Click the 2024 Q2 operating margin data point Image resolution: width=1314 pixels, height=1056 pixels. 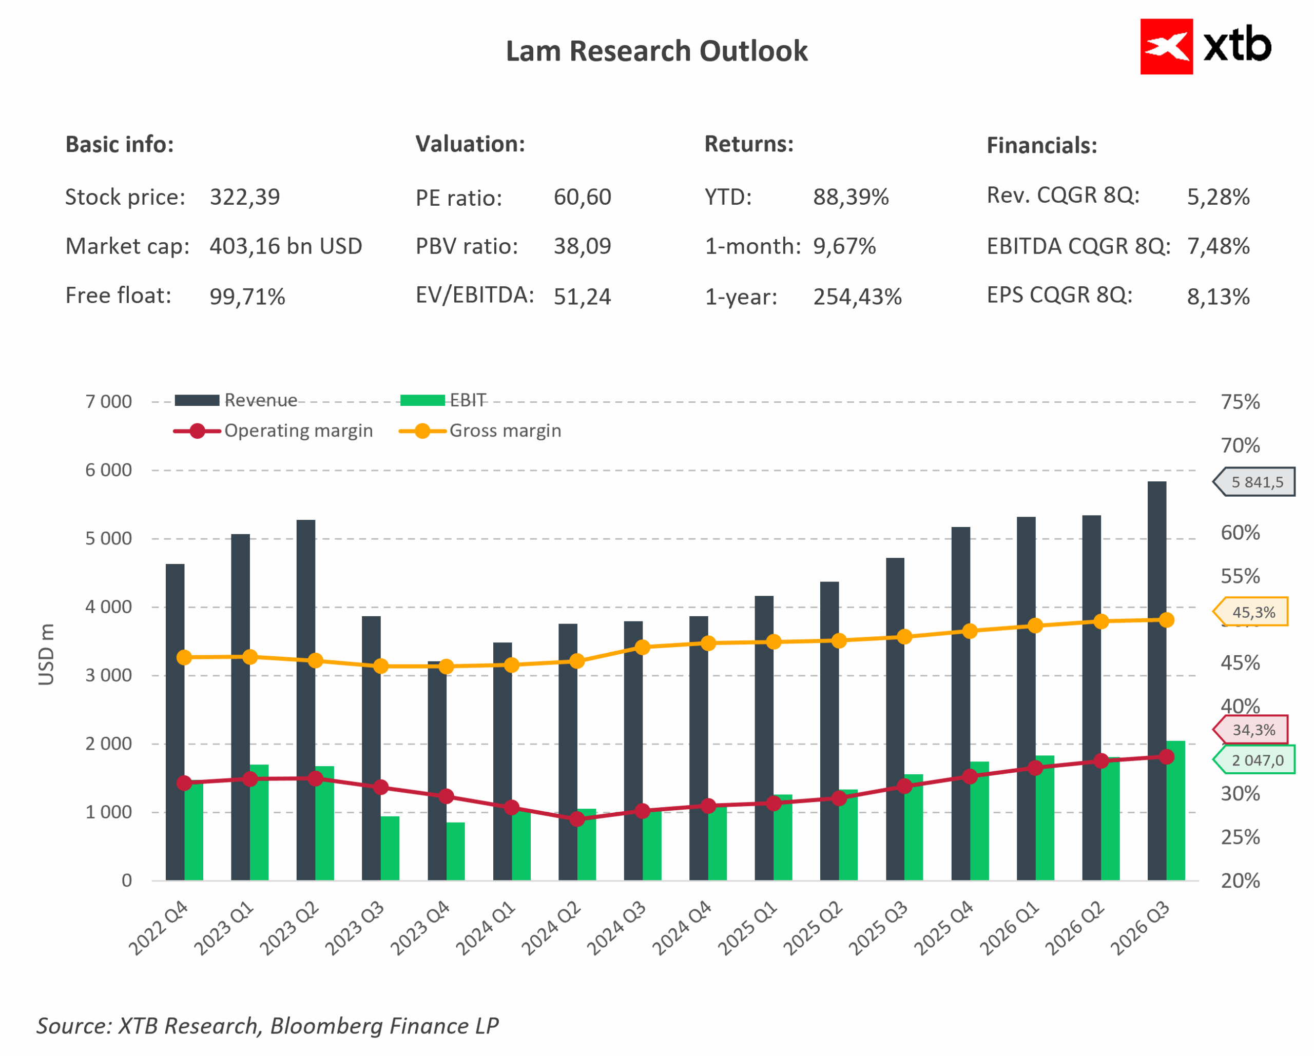coord(577,819)
